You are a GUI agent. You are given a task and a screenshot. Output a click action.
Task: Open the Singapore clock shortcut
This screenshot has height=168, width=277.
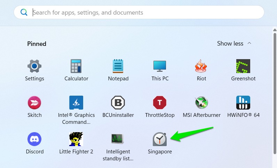point(160,139)
